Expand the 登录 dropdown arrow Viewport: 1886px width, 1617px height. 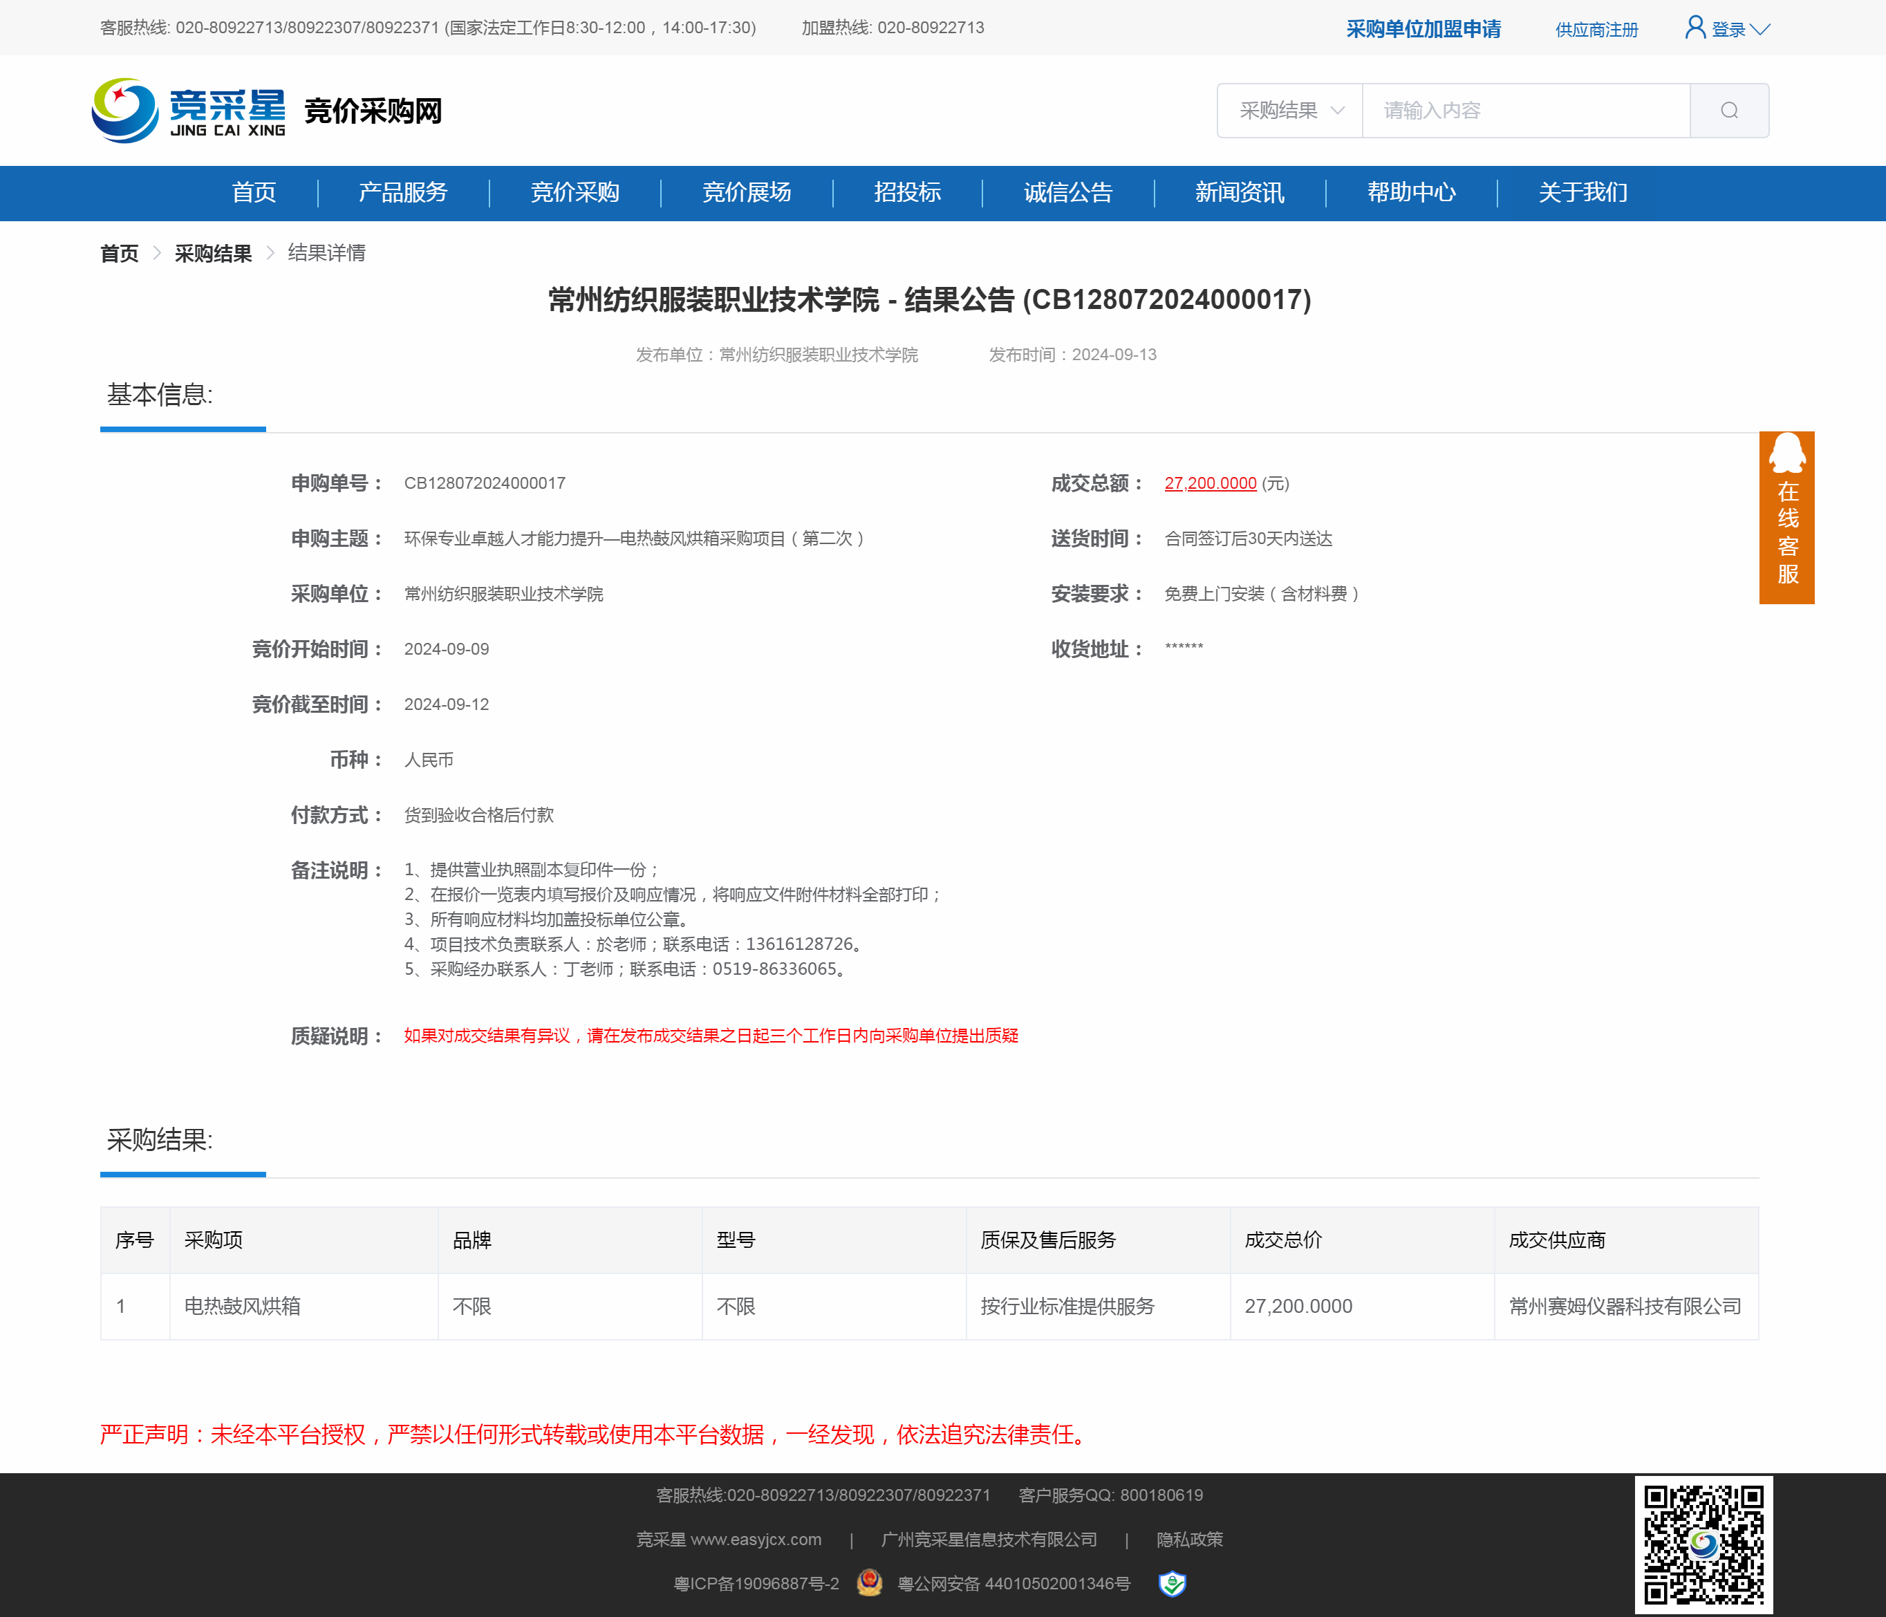coord(1762,29)
